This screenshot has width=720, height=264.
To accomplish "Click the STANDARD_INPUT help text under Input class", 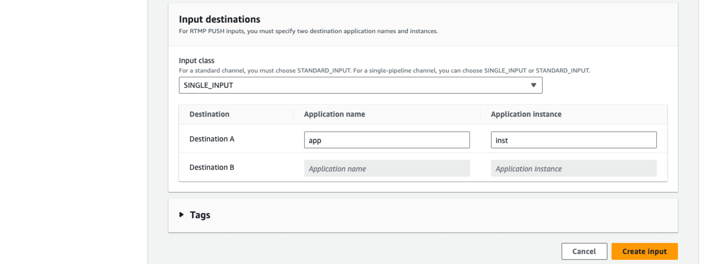I will click(384, 70).
